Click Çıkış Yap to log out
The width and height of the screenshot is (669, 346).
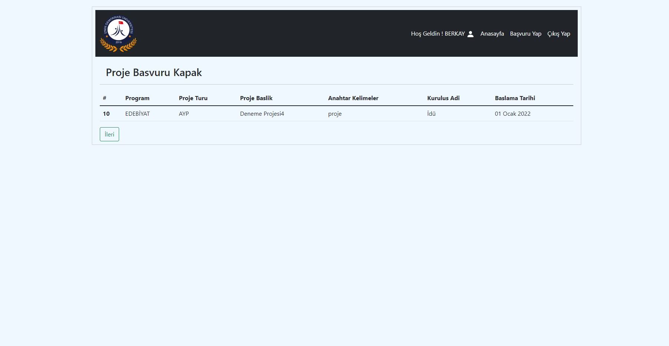pos(559,34)
